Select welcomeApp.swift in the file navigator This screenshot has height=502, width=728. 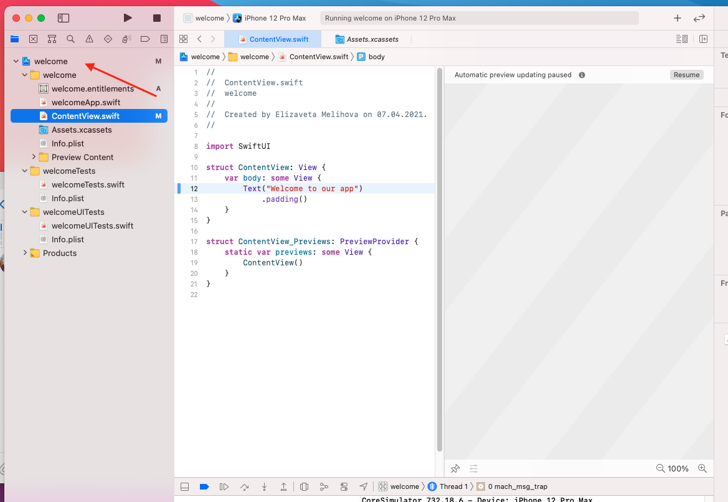(x=85, y=102)
